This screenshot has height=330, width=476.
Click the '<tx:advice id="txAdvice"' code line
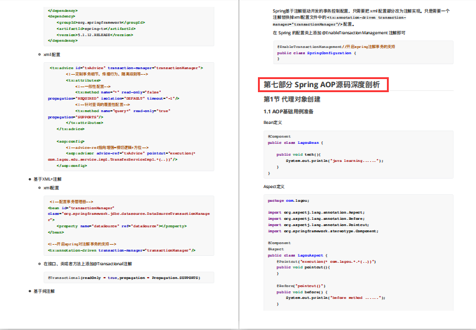tap(126, 68)
